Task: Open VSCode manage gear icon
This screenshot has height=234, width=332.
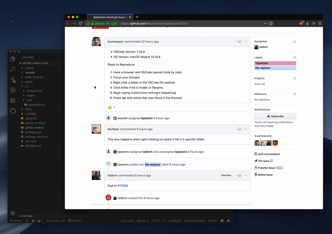Action: [13, 213]
